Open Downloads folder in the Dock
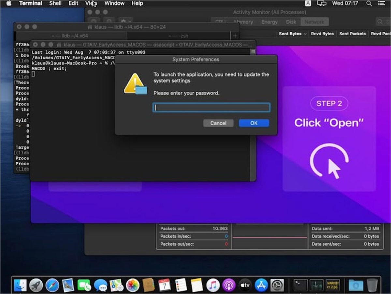391x294 pixels. click(356, 285)
